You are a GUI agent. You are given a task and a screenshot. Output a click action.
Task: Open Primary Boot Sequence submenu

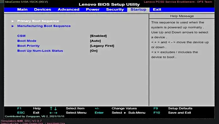(x=38, y=21)
